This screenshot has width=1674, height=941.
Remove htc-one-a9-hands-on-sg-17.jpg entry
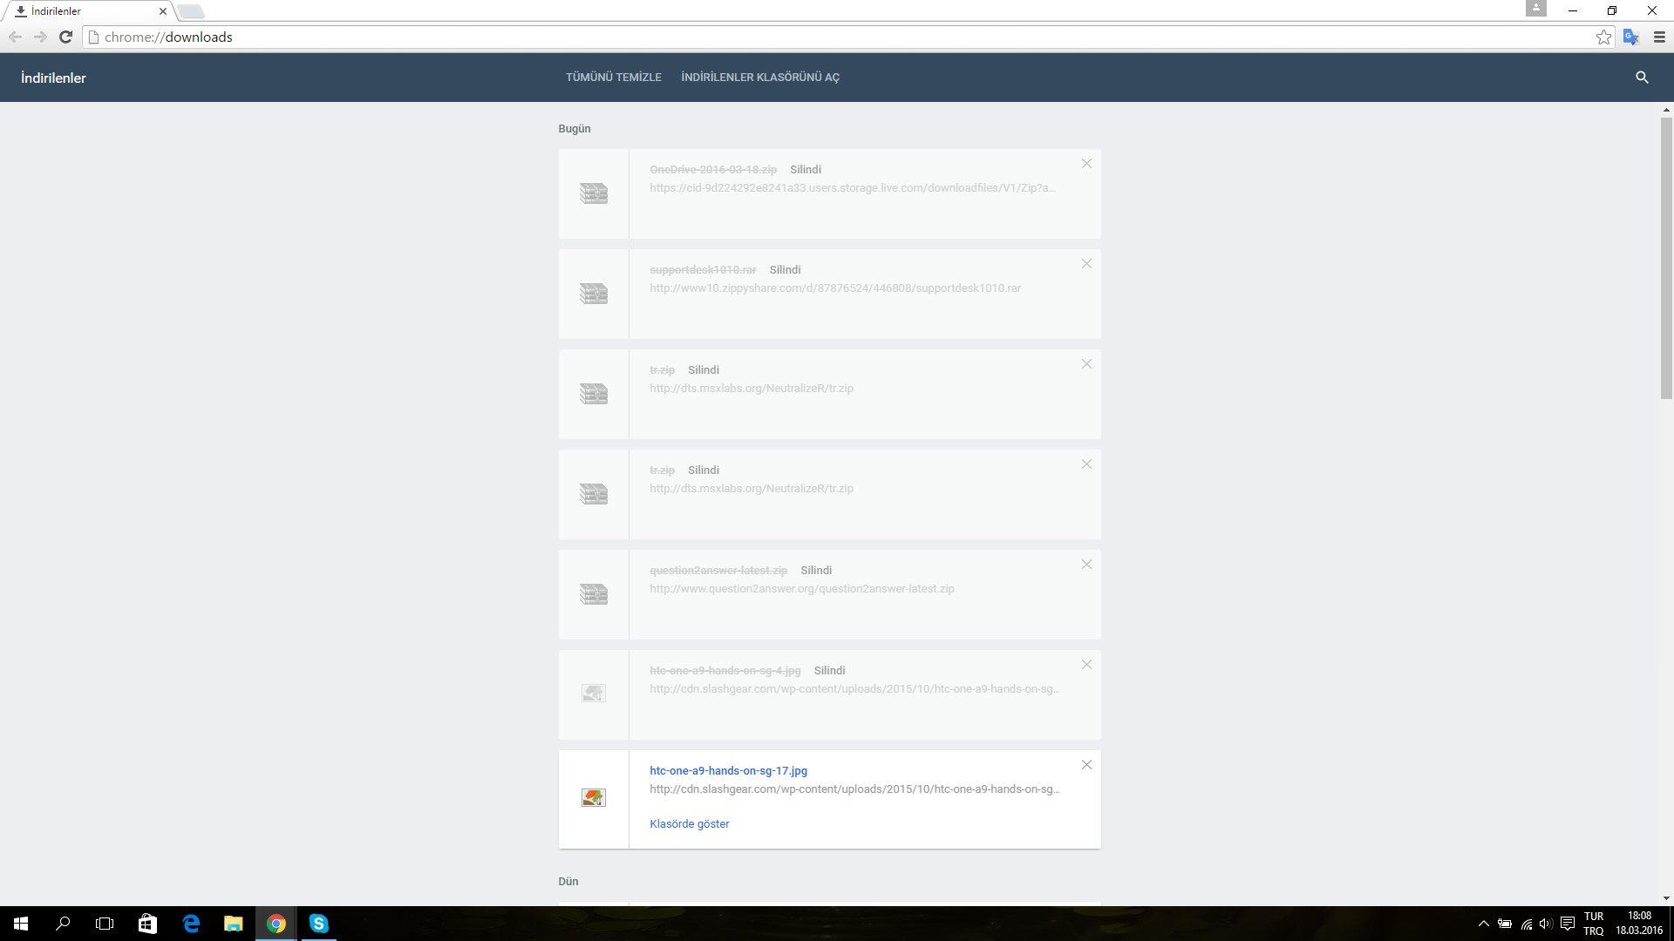[1086, 765]
